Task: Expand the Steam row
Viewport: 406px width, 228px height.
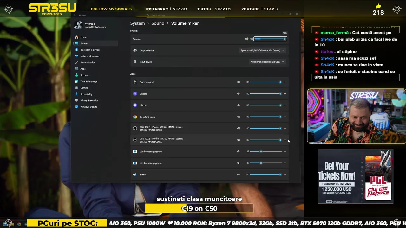Action: [x=285, y=174]
